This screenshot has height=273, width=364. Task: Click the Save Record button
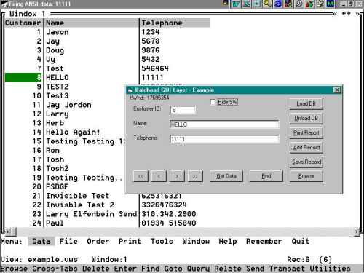tap(306, 162)
